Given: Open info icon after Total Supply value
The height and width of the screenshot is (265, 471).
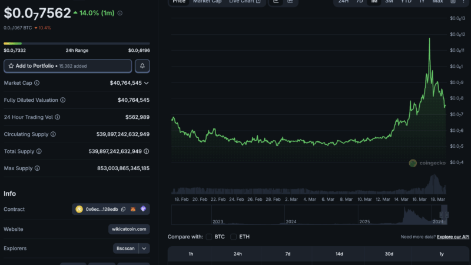Looking at the screenshot, I should coord(146,151).
